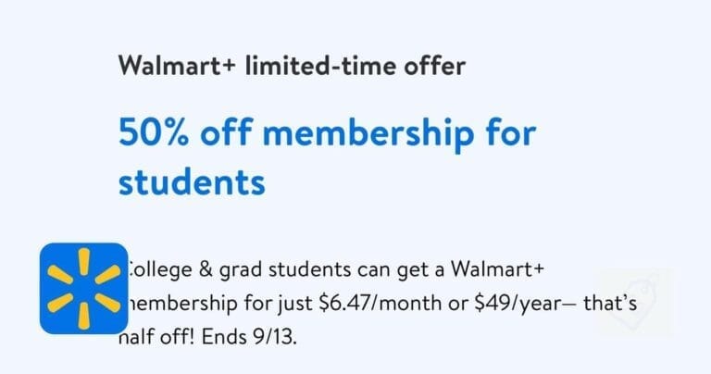Click the "half off!" phrase
711x374 pixels.
point(156,337)
